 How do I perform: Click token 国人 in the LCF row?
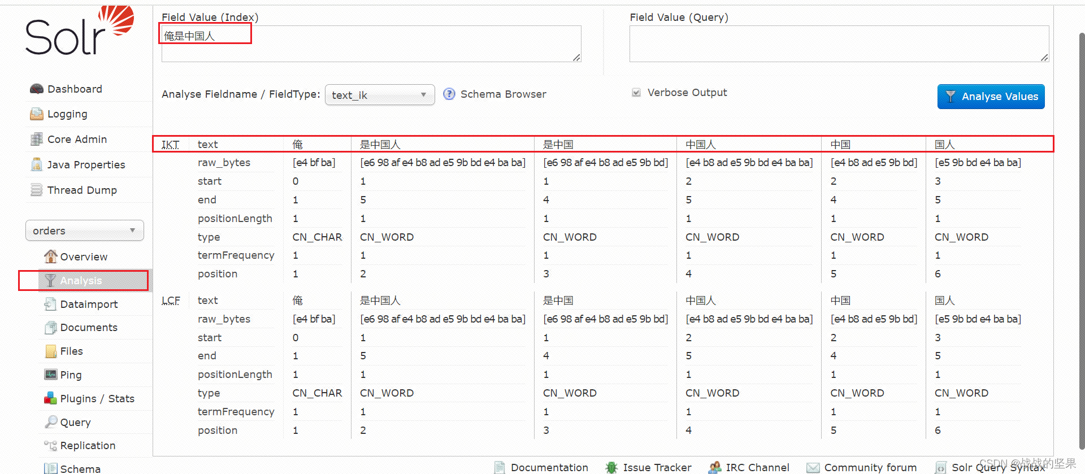tap(944, 301)
